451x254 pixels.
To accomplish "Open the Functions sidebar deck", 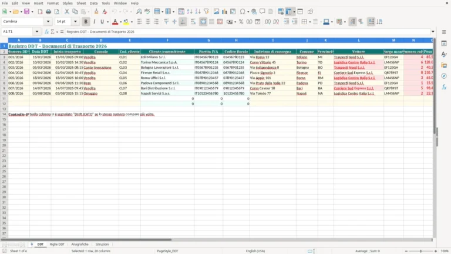I will (x=444, y=87).
